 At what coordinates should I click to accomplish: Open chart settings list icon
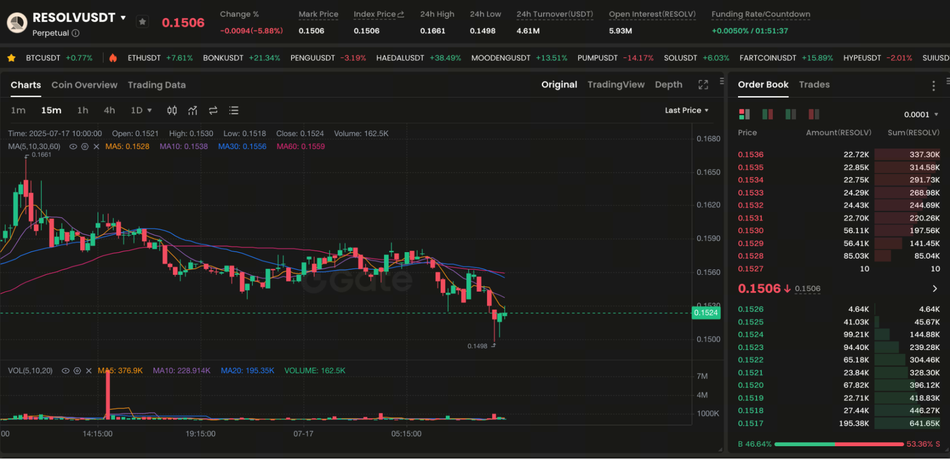(x=233, y=110)
